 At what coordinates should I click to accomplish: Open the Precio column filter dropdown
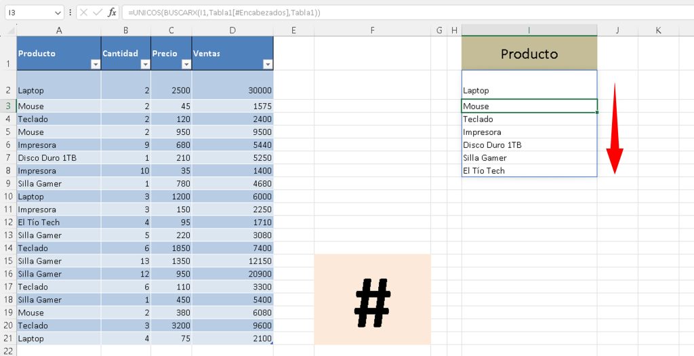pyautogui.click(x=186, y=64)
